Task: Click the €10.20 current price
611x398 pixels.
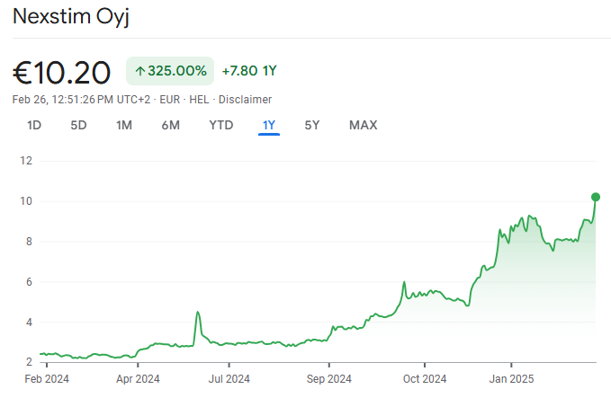Action: 62,72
